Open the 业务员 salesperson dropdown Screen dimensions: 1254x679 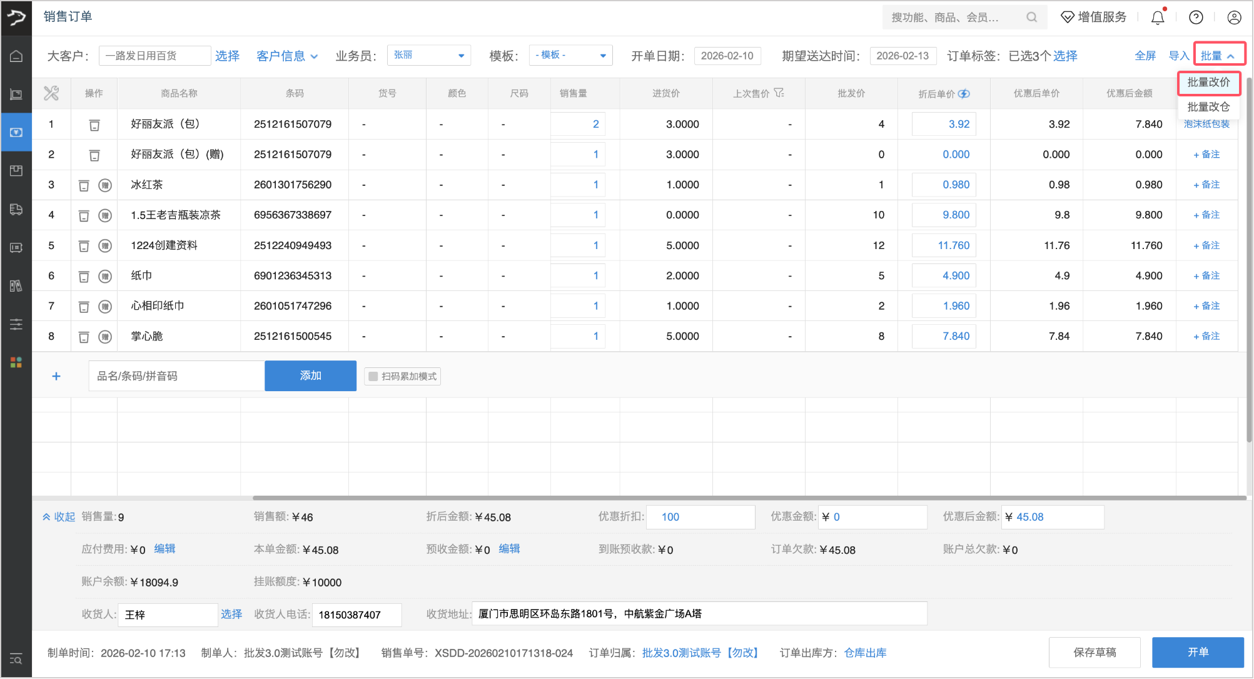(428, 55)
